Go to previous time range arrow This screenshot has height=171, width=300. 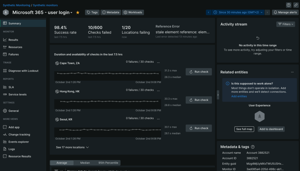click(209, 12)
